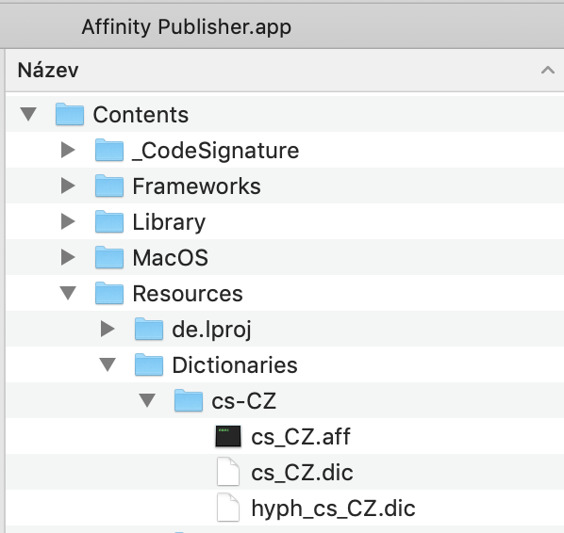Click the Dictionaries folder icon
The width and height of the screenshot is (564, 533).
coord(149,365)
